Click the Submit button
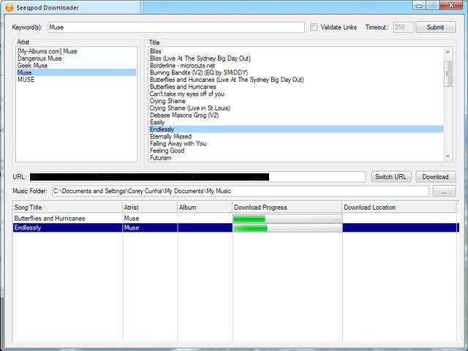Screen dimensions: 468x351 point(436,27)
